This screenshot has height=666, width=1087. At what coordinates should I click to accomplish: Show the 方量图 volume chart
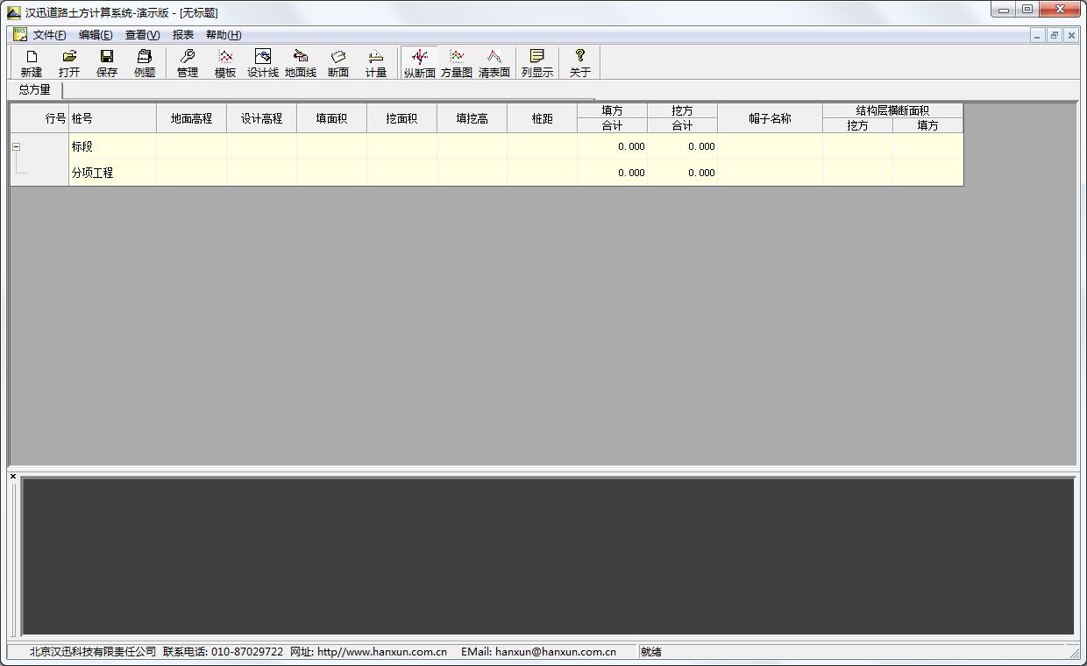pyautogui.click(x=457, y=63)
